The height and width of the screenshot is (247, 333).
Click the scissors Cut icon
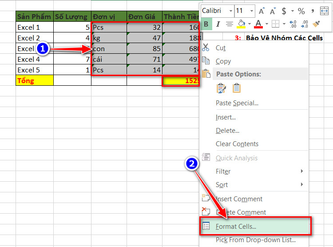206,48
